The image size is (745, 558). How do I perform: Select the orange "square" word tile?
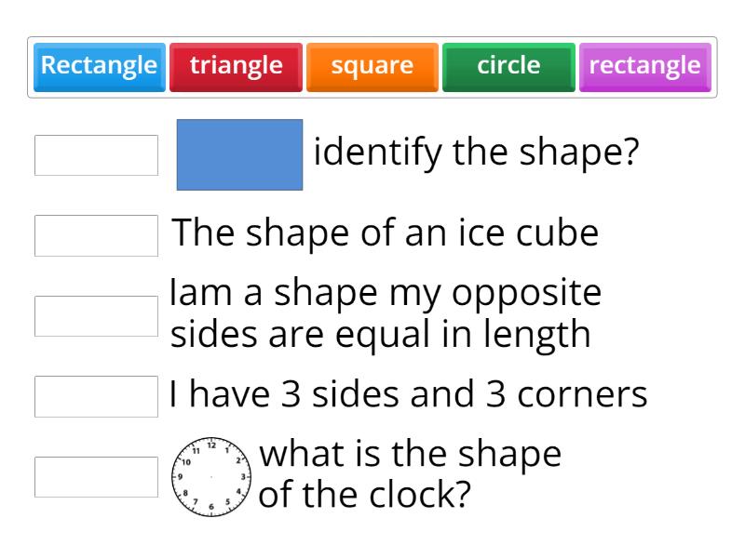372,65
